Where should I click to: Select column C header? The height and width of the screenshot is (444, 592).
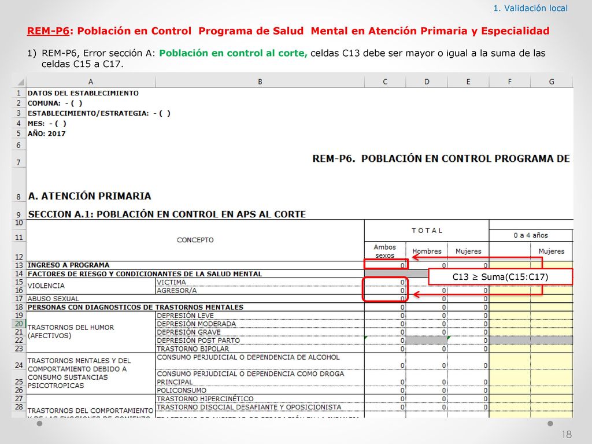[x=385, y=82]
